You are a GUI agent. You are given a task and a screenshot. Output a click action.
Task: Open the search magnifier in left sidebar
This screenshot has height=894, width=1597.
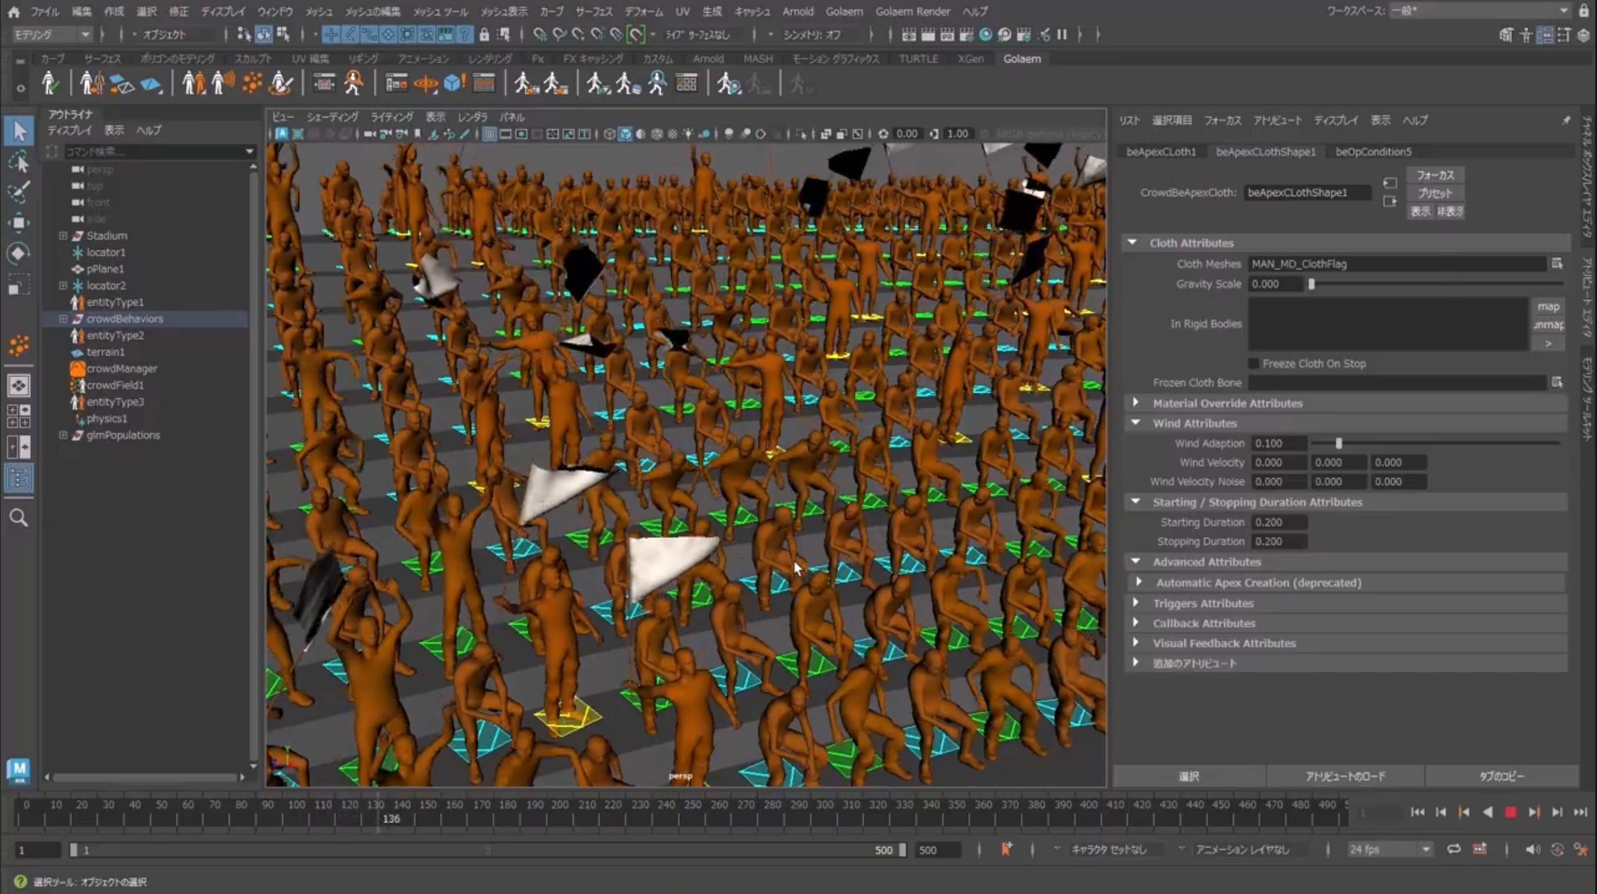coord(19,518)
